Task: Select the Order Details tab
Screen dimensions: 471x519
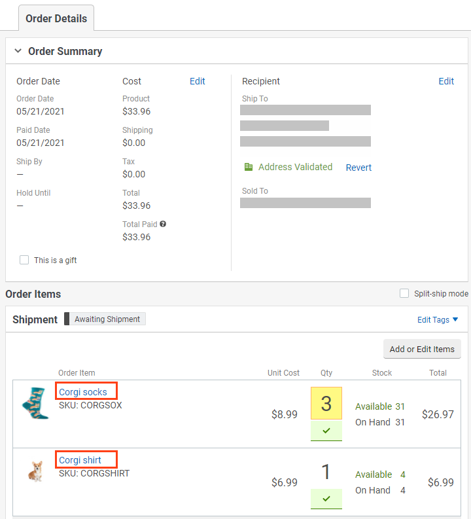Action: point(56,18)
